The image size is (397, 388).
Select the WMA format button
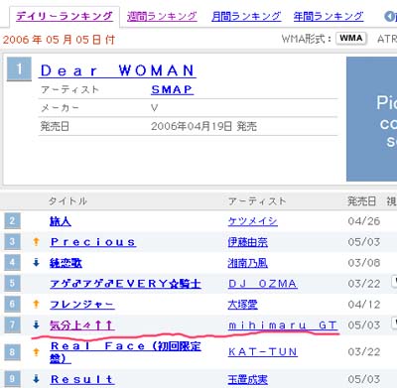[351, 39]
